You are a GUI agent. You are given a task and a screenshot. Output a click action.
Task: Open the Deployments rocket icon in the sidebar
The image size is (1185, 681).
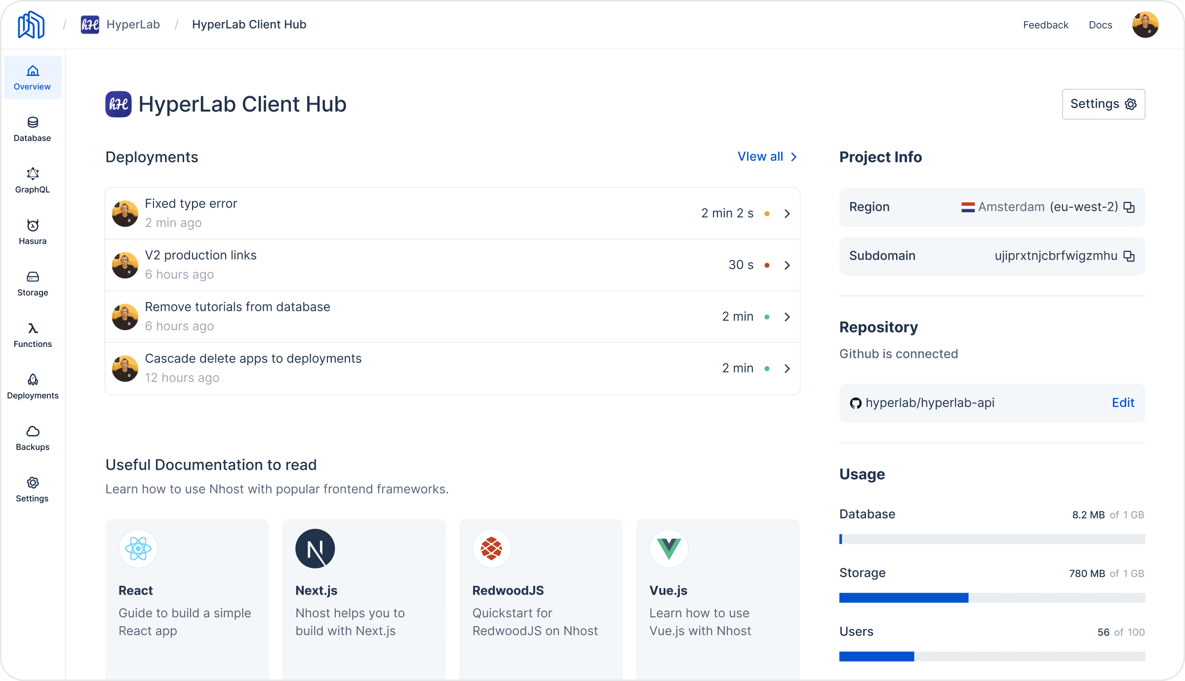33,379
